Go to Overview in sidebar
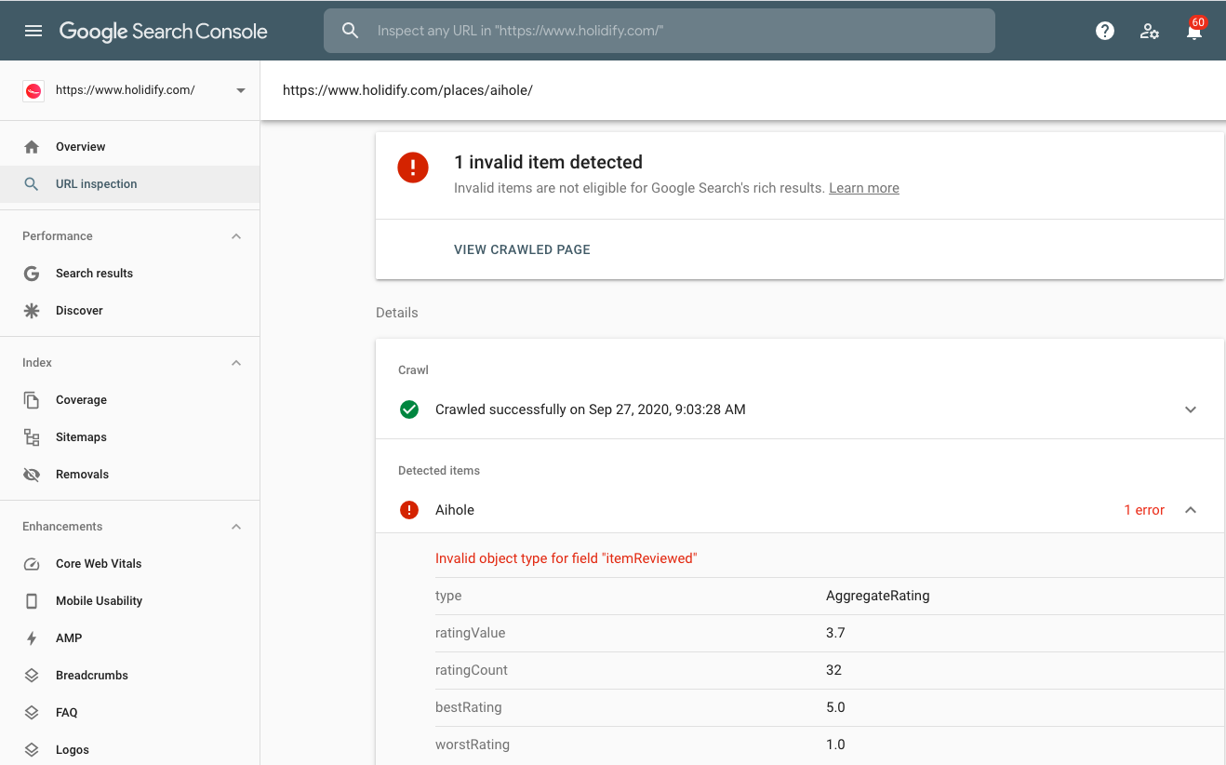The image size is (1226, 765). pos(130,147)
